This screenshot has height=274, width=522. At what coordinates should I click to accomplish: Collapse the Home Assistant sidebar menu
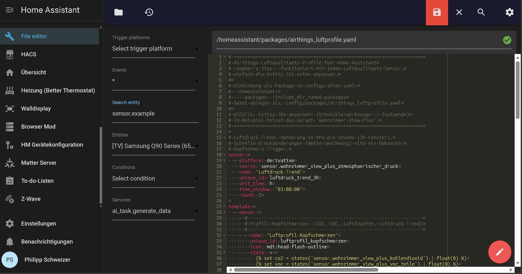tap(9, 10)
